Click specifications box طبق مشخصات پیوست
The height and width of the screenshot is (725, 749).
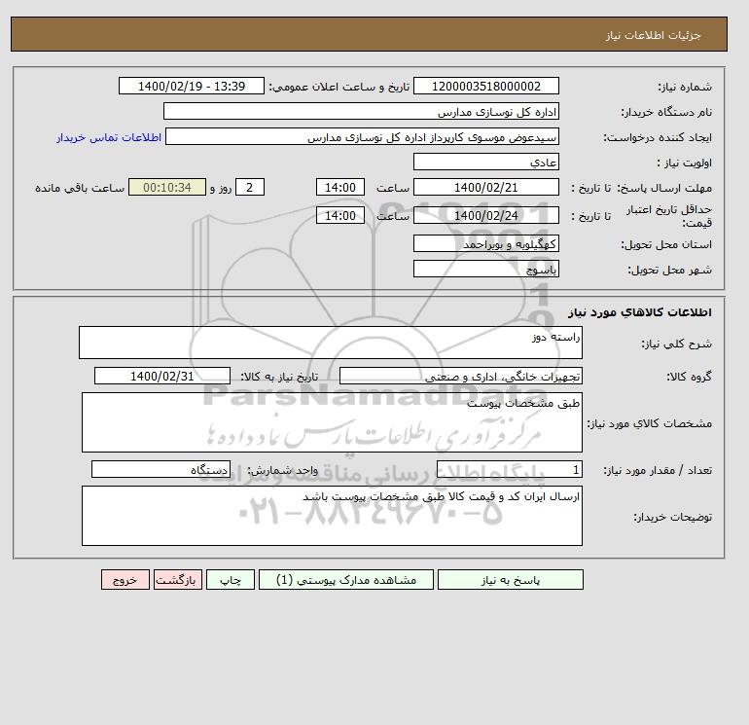tap(332, 422)
